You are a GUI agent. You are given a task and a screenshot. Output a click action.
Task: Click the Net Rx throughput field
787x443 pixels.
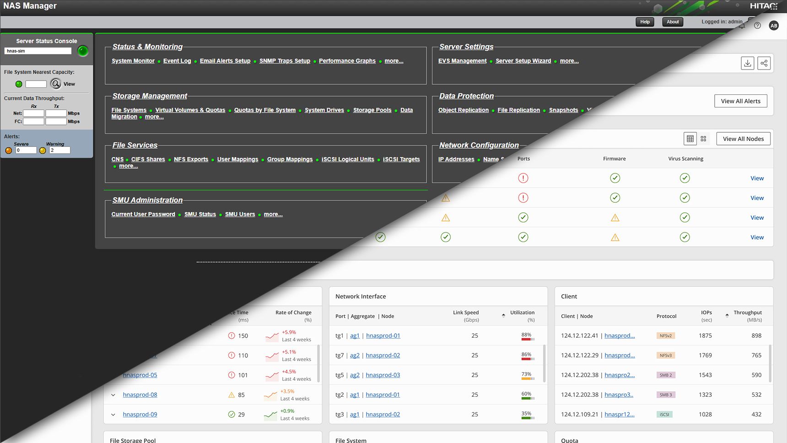pos(33,113)
